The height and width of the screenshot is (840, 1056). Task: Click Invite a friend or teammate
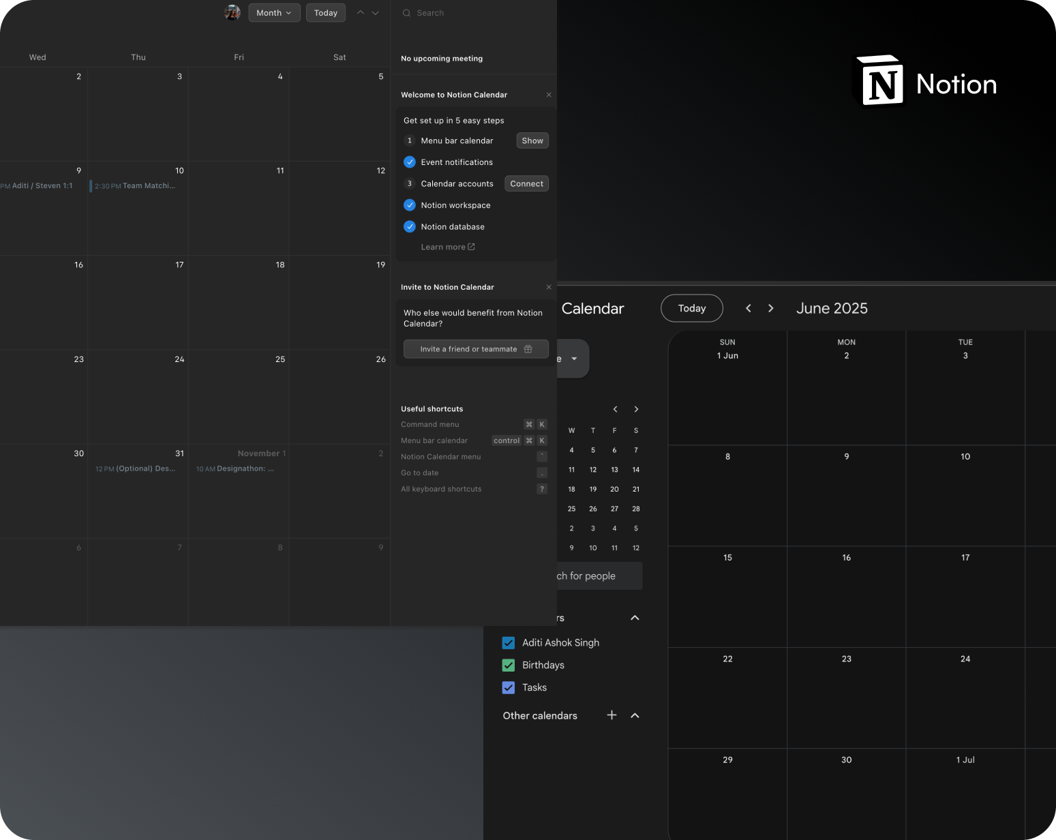476,349
